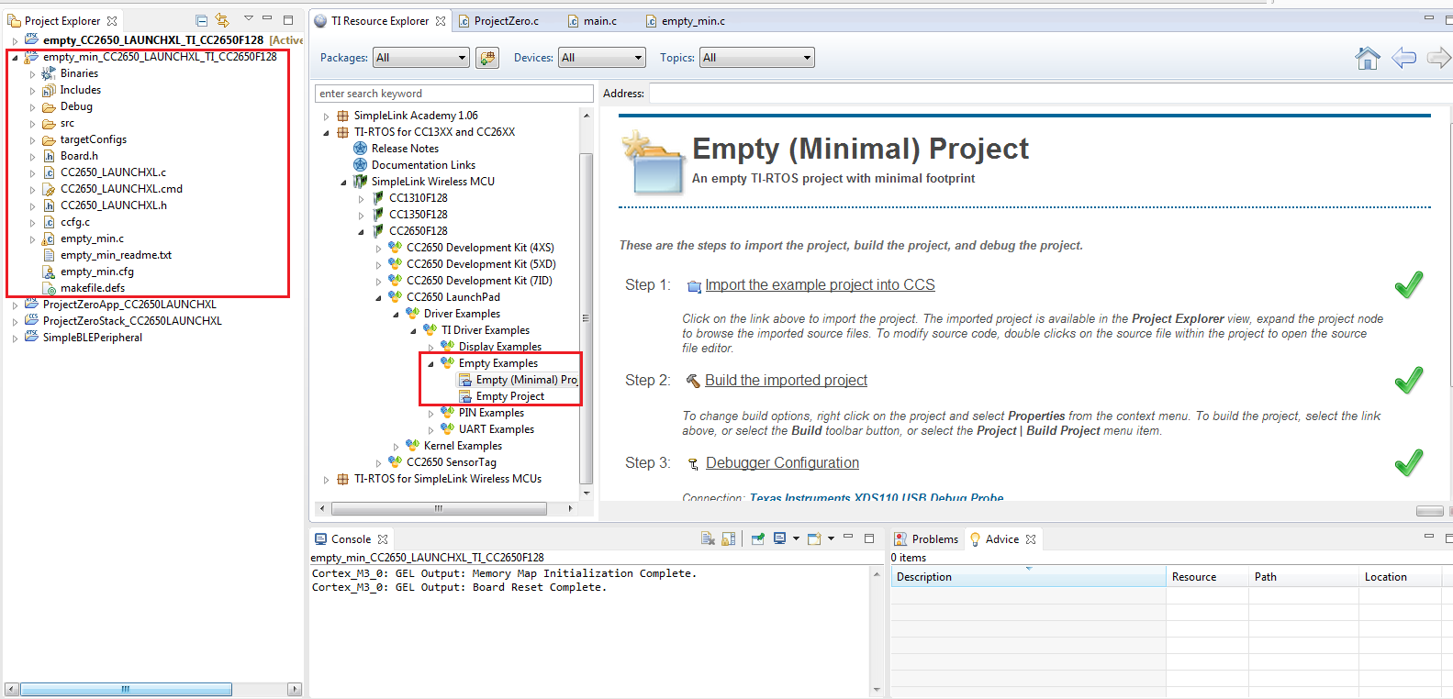The image size is (1453, 699).
Task: Toggle Console scroll lock
Action: coord(729,538)
